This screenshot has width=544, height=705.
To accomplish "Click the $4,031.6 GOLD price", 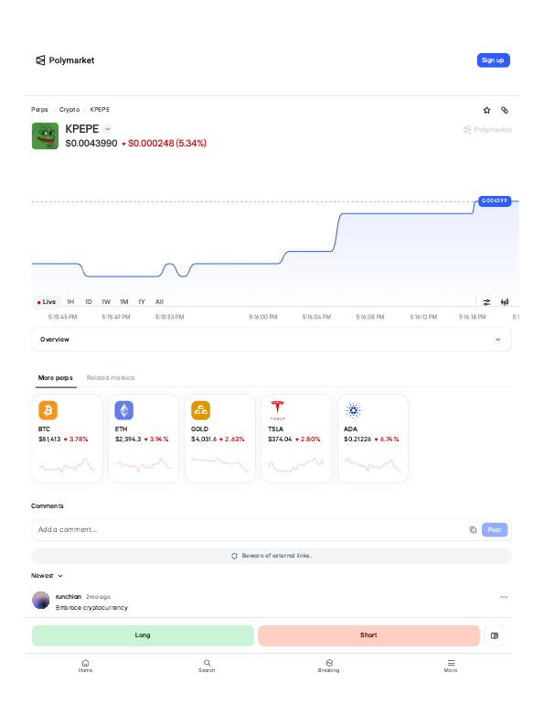I will click(204, 439).
